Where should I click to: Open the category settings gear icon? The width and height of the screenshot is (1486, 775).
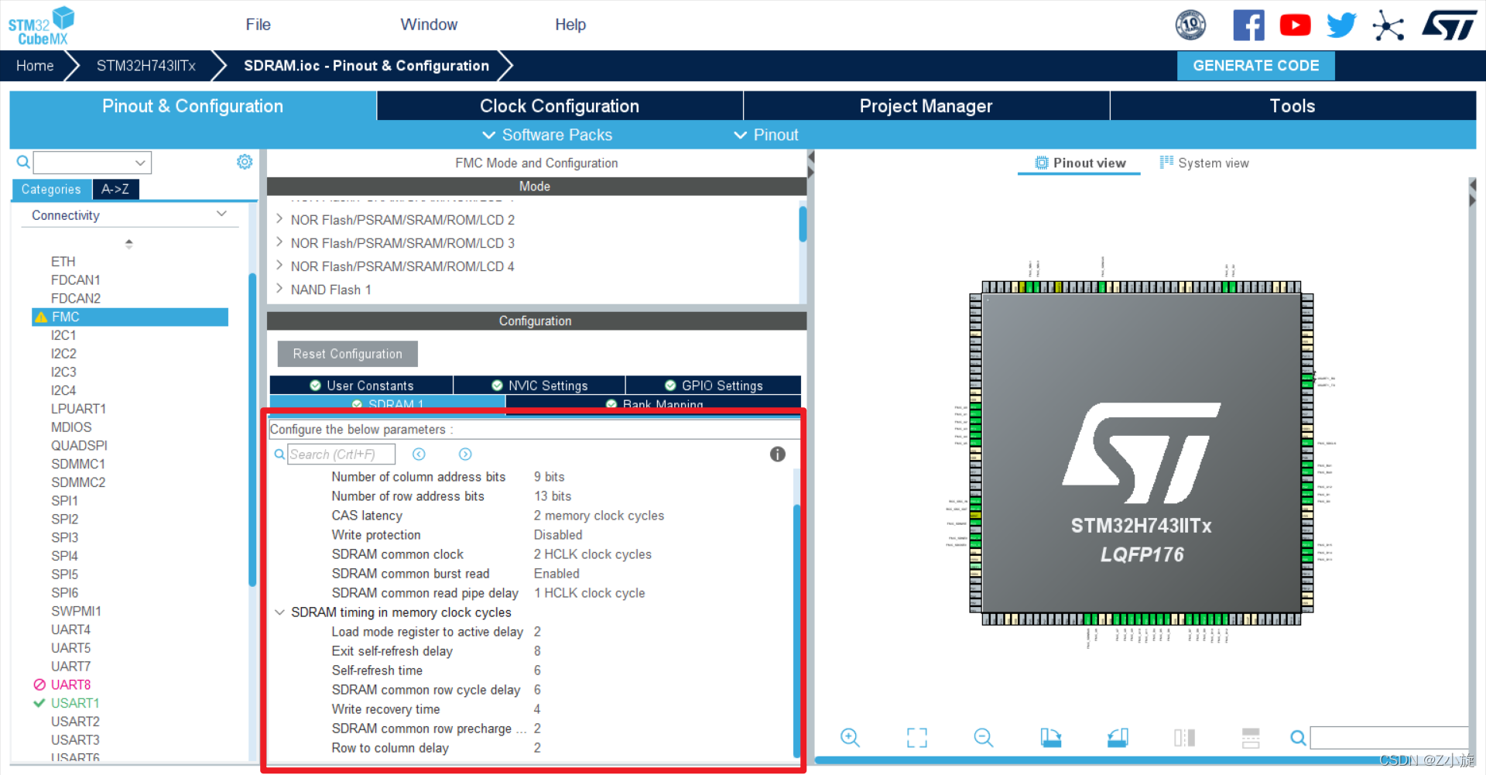245,162
